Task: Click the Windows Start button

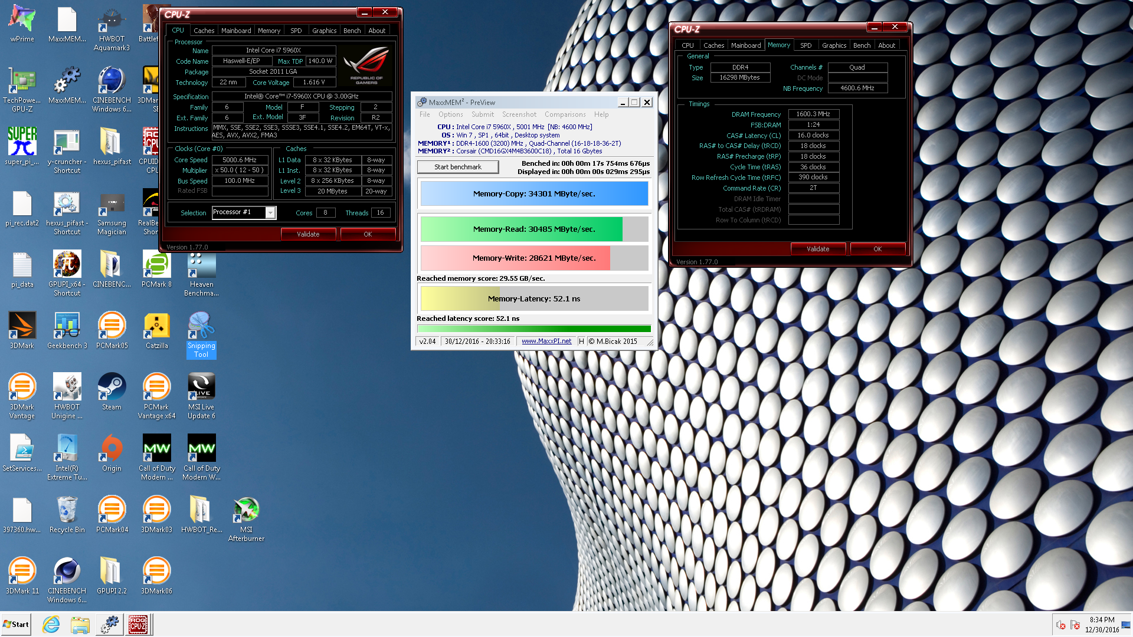Action: (16, 625)
